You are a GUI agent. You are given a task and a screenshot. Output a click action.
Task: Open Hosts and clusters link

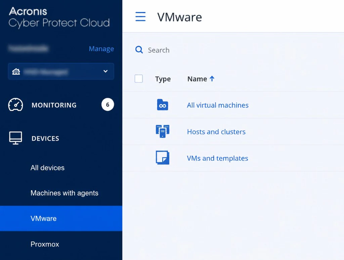click(216, 132)
